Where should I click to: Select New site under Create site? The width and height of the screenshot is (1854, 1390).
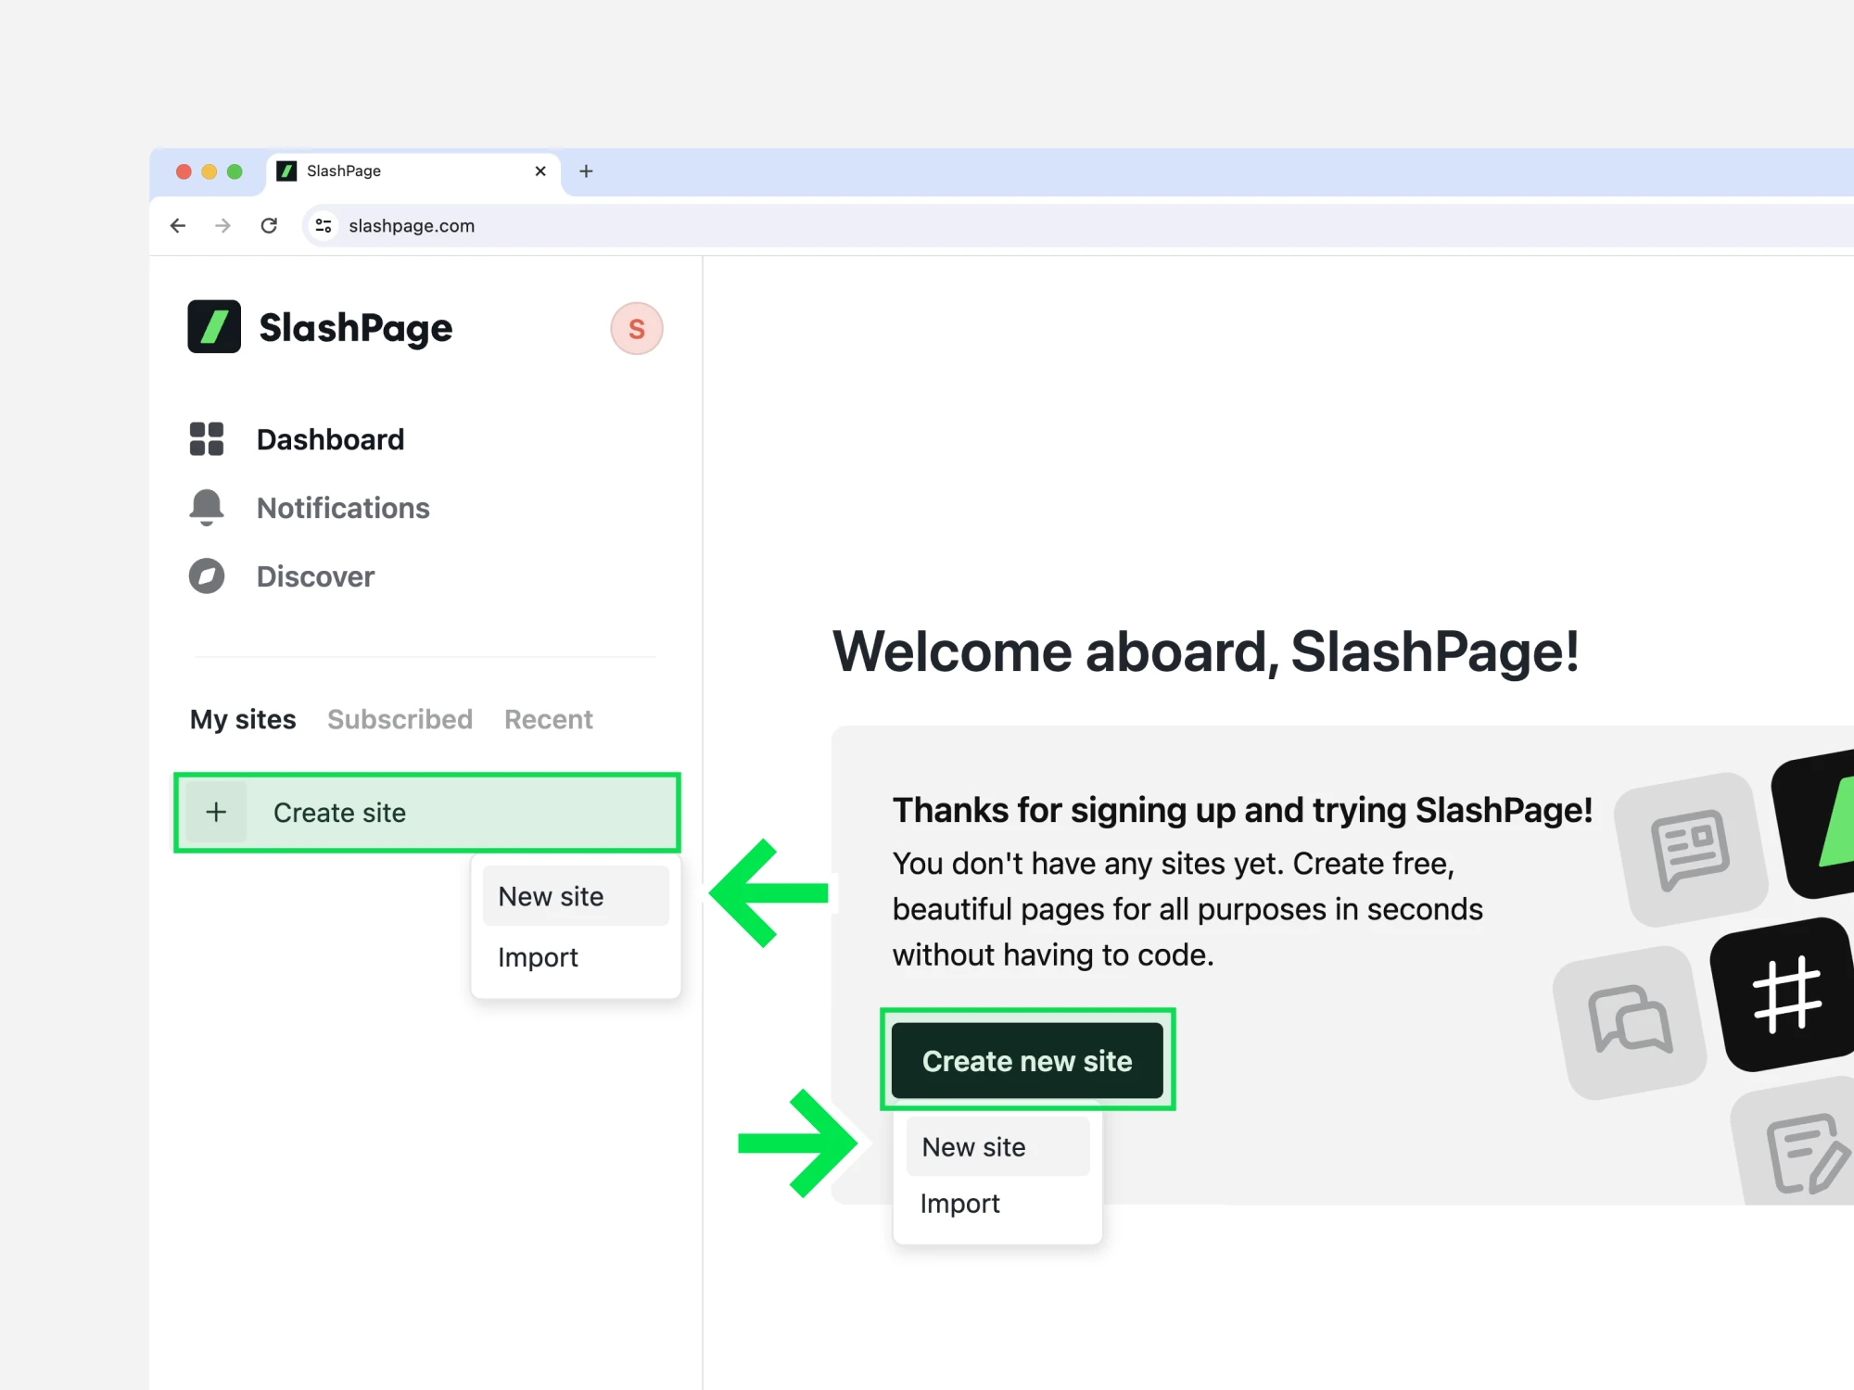pos(576,896)
